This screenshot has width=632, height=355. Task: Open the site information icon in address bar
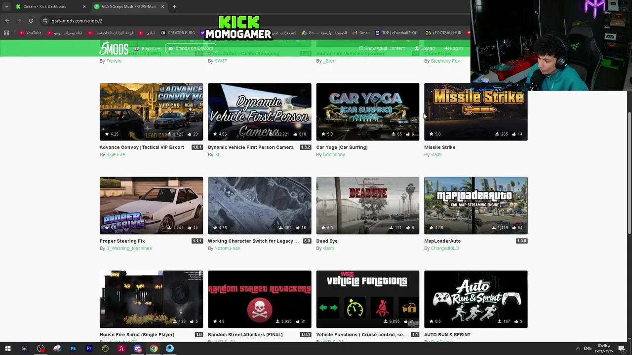tap(45, 21)
